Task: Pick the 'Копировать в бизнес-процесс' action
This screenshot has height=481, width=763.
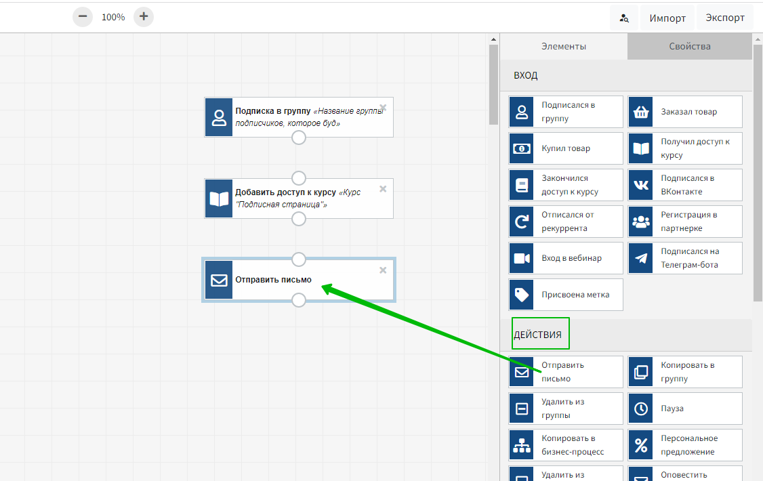Action: point(566,445)
